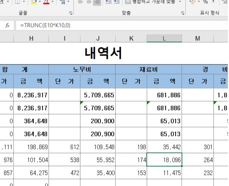Click the 내역서 title cell

pos(103,53)
